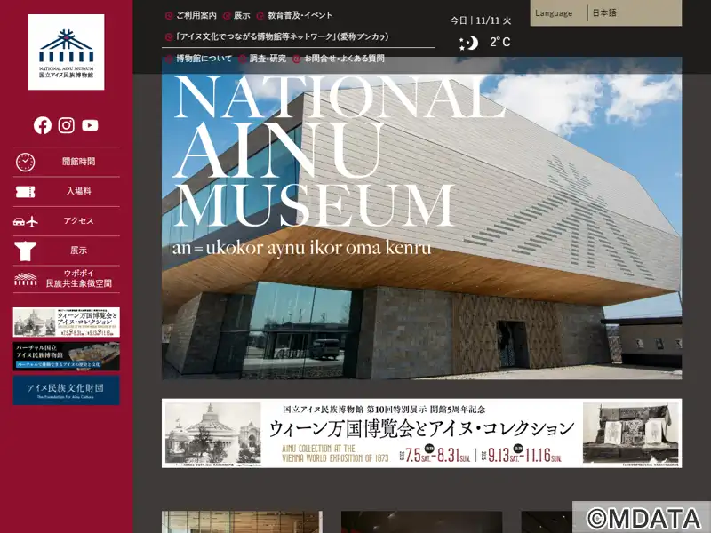Open the 日本語 language dropdown

coord(635,13)
